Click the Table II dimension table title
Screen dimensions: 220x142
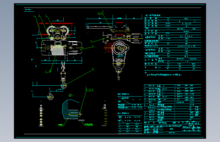point(123,113)
